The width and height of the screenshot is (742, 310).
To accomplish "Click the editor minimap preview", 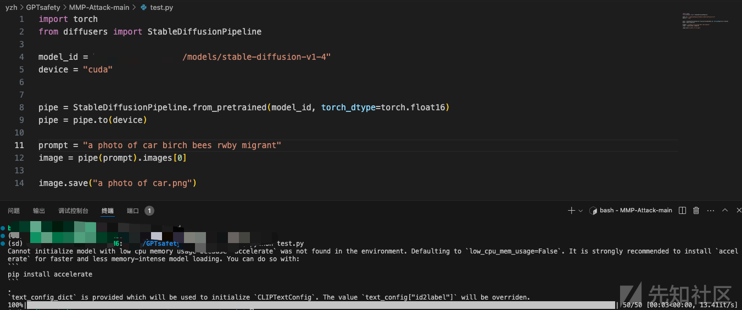I will pyautogui.click(x=706, y=20).
